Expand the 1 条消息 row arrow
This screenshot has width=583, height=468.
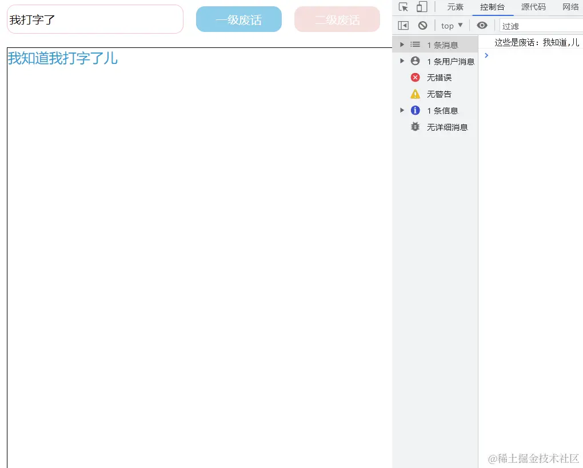tap(402, 45)
